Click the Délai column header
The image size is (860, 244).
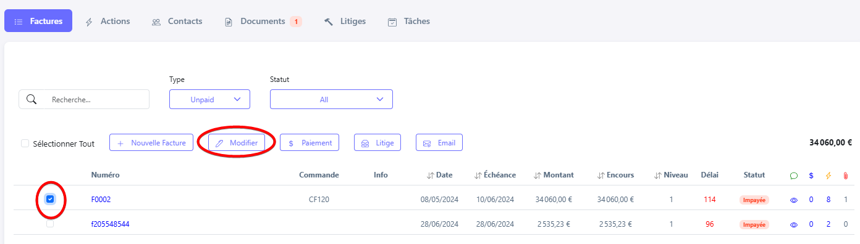(x=709, y=175)
